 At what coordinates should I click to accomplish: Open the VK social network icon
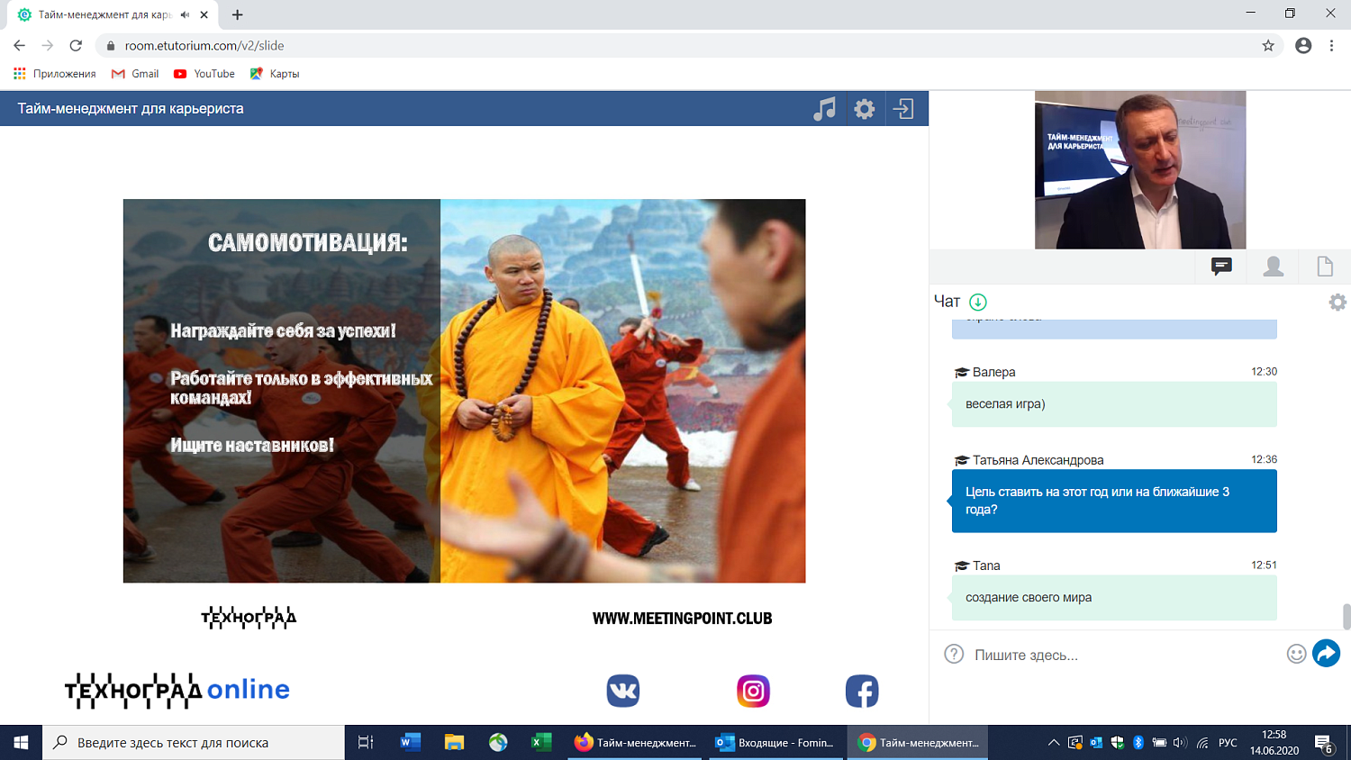pyautogui.click(x=622, y=691)
